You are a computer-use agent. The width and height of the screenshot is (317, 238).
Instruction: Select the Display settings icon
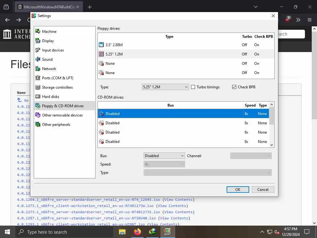pyautogui.click(x=38, y=41)
